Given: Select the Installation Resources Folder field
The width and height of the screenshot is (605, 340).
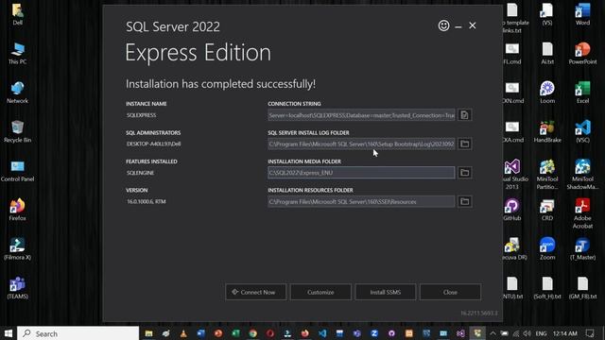Looking at the screenshot, I should tap(361, 201).
